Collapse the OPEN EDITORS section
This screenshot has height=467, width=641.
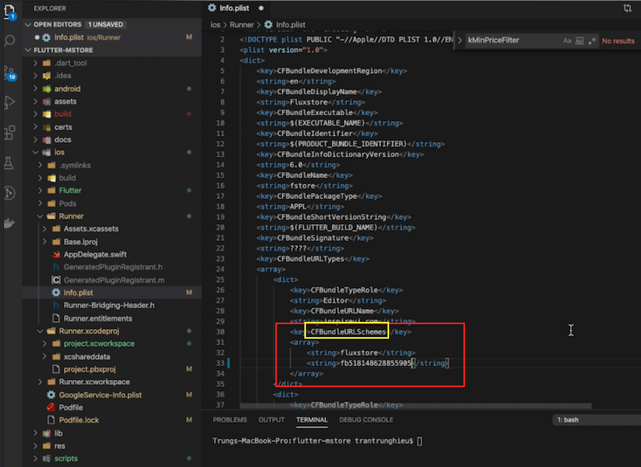(x=28, y=24)
